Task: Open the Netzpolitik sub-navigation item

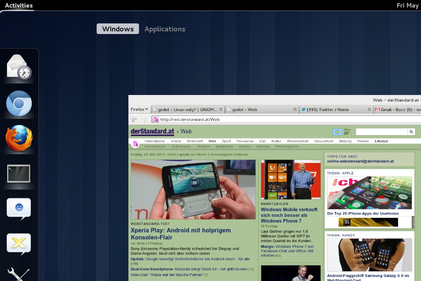Action: [x=225, y=147]
